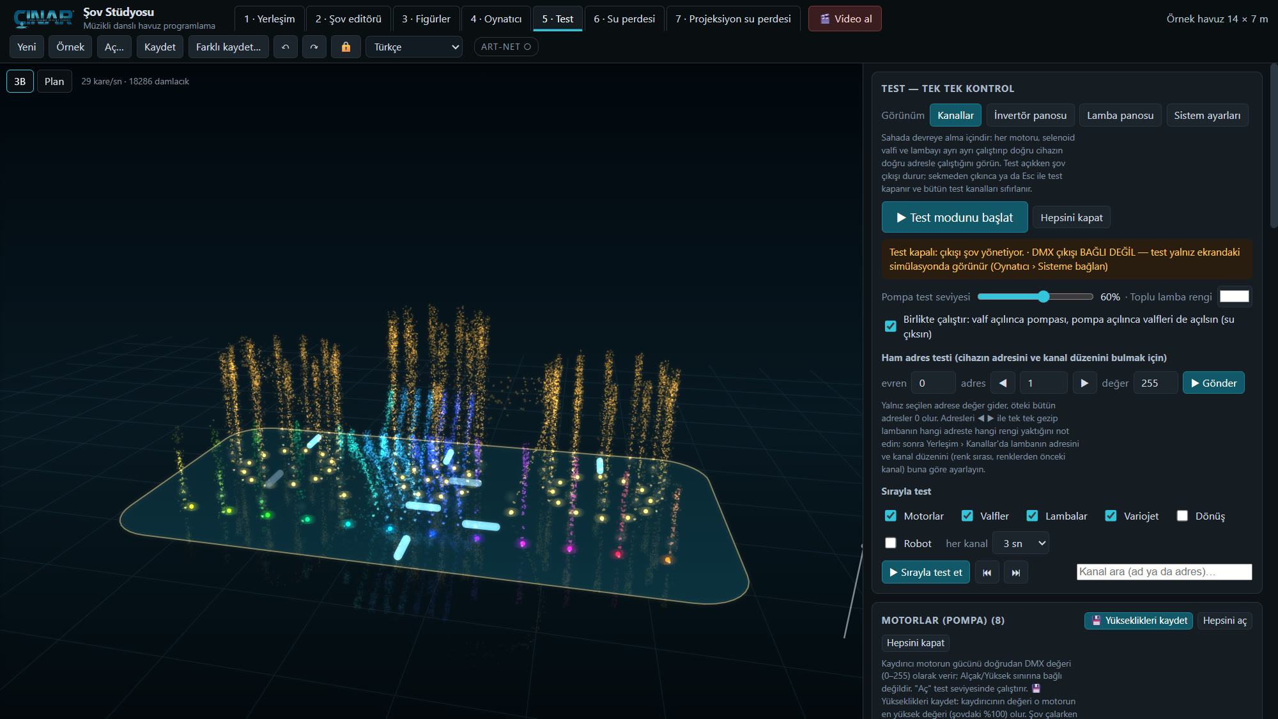Click the Sırayla test et button
The width and height of the screenshot is (1278, 719).
[x=925, y=573]
